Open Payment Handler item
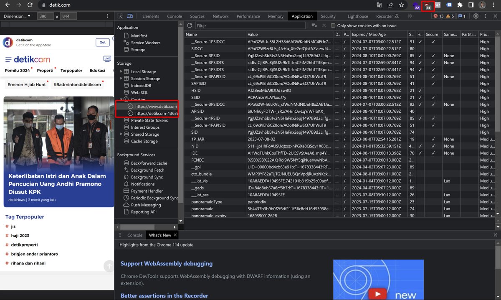This screenshot has height=300, width=501. [146, 191]
